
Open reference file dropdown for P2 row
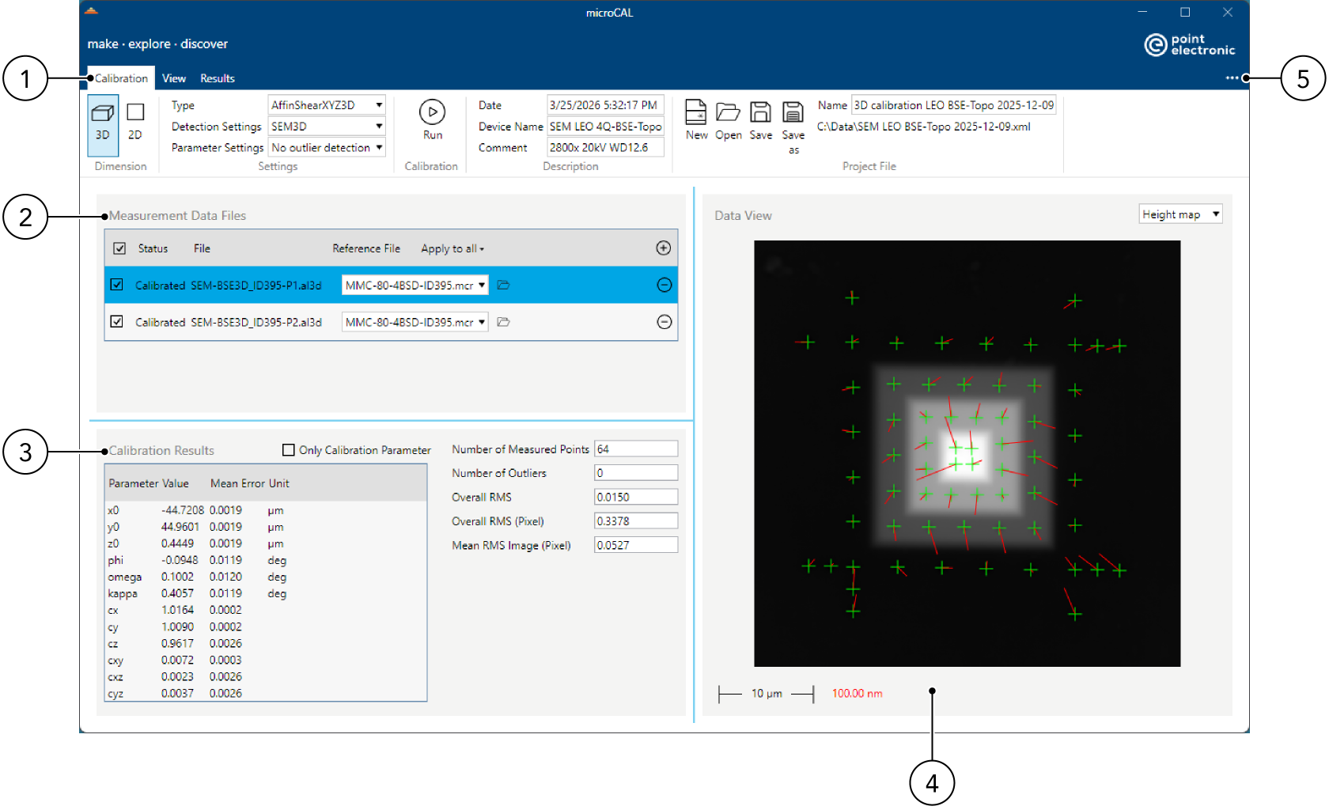tap(415, 322)
